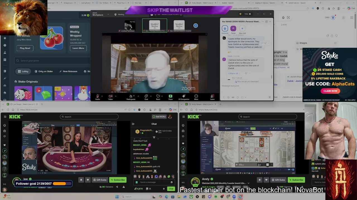Expand Andy's stream title chevron
This screenshot has width=357, height=200.
(249, 183)
